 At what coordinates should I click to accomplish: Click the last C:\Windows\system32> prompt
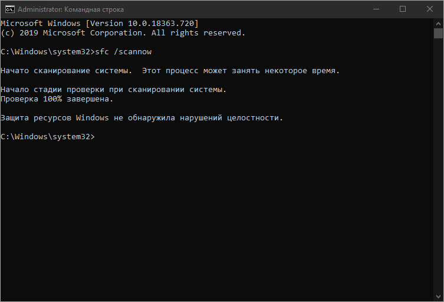coord(48,137)
